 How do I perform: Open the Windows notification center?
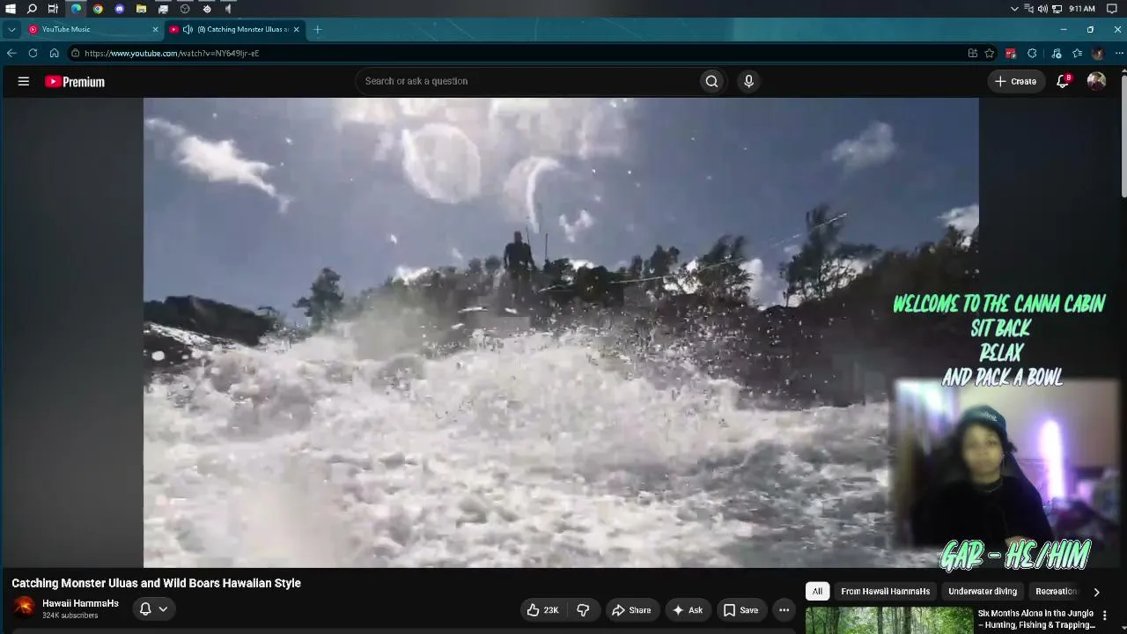coord(1112,9)
